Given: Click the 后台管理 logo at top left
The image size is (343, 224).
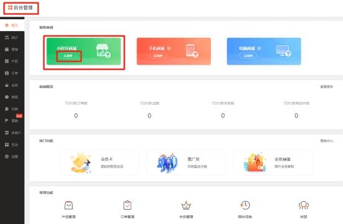Looking at the screenshot, I should pos(20,7).
